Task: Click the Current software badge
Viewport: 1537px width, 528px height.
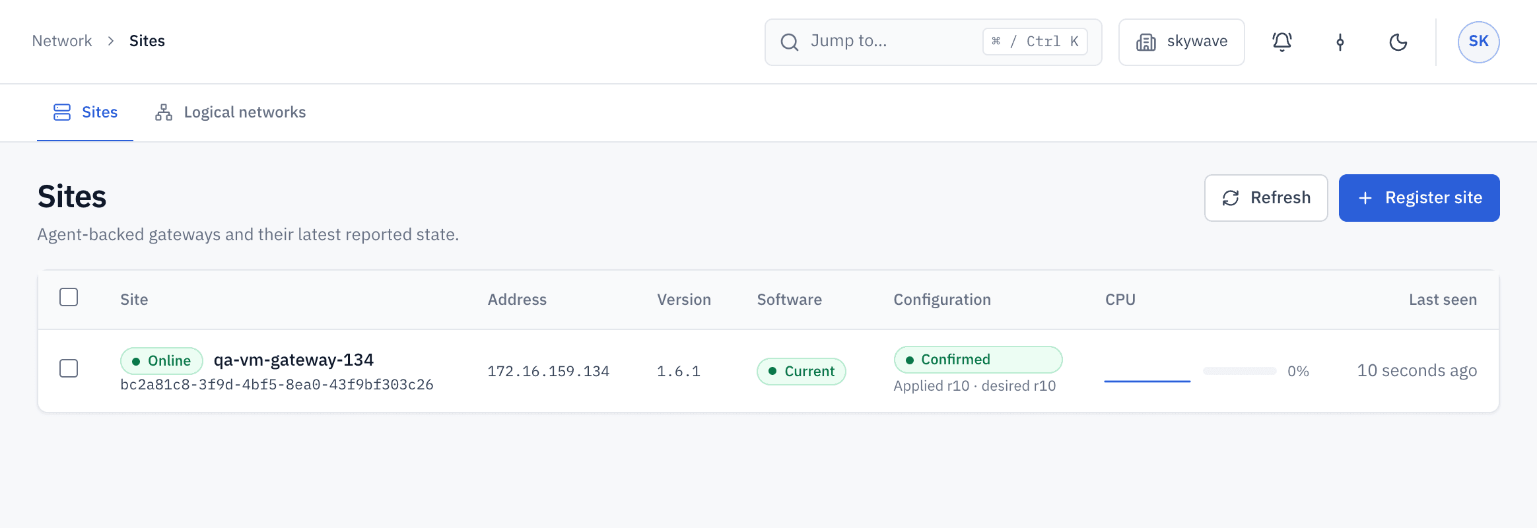Action: click(x=802, y=372)
